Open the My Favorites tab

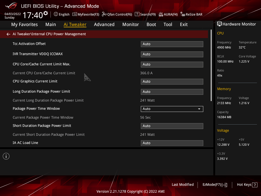24,24
